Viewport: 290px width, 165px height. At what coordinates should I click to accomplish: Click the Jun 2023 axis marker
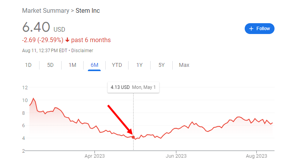click(x=176, y=156)
